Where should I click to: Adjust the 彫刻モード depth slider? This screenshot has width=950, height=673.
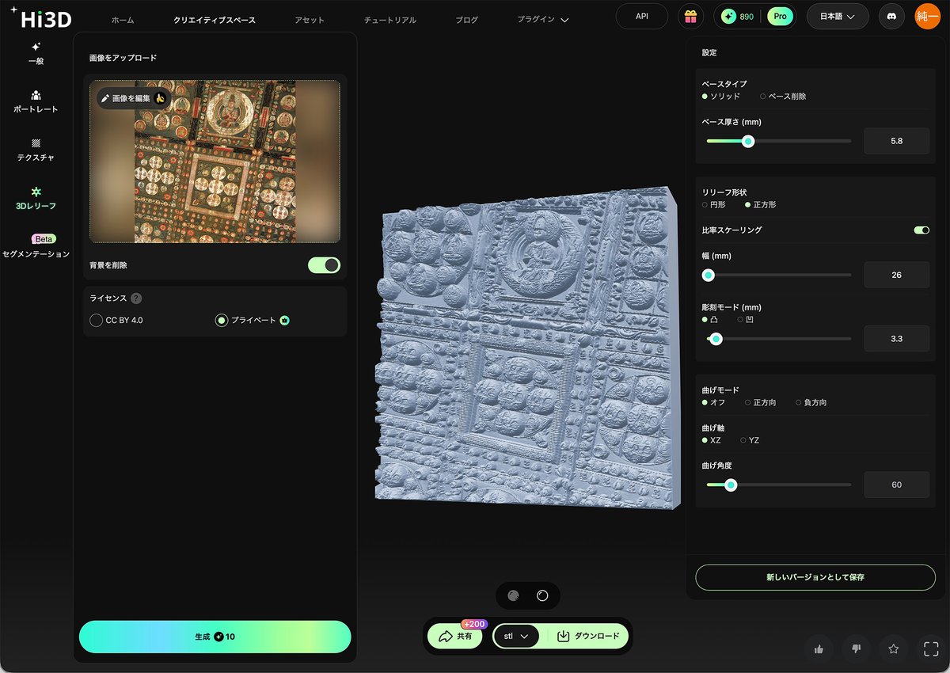779,339
